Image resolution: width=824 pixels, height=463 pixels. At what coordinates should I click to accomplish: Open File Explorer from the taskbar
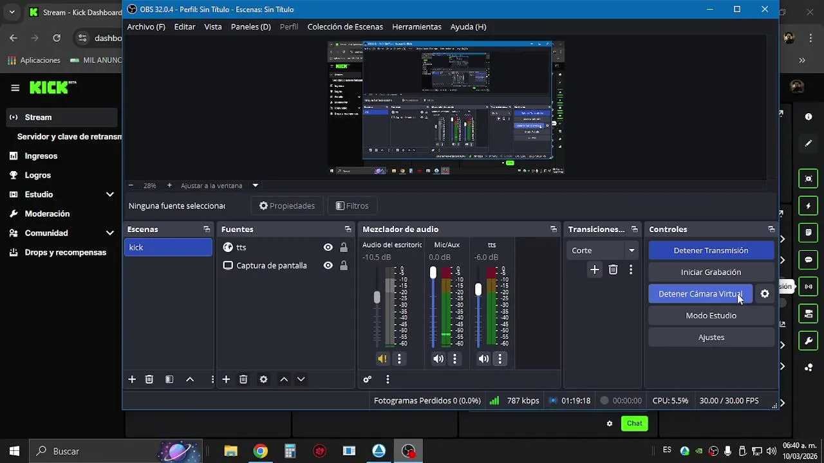[230, 451]
